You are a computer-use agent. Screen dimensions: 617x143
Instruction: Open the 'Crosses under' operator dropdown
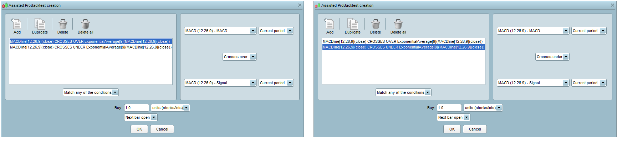(566, 57)
